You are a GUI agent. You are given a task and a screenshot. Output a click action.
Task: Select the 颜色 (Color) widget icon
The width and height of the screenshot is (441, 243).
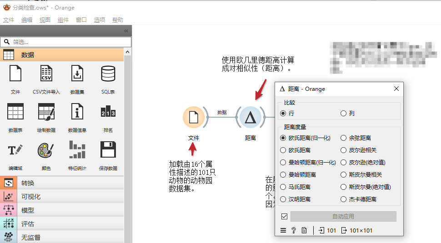[x=46, y=150]
